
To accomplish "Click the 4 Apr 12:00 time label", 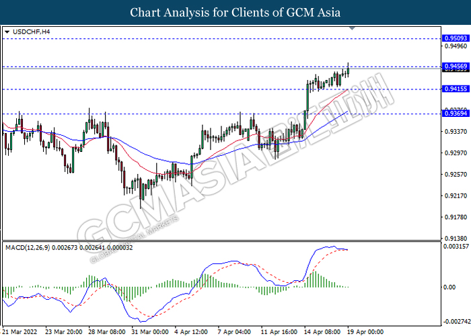I will point(191,332).
